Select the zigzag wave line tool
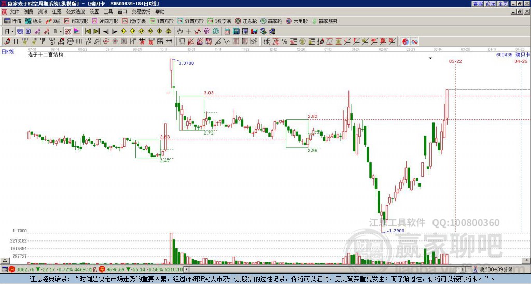The width and height of the screenshot is (531, 284). [227, 41]
